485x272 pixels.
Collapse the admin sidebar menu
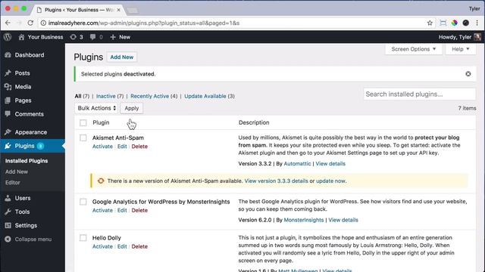(x=33, y=240)
